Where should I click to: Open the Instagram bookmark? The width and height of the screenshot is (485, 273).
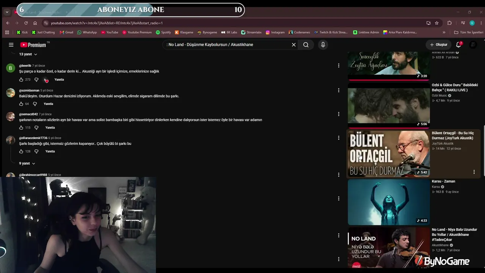click(275, 32)
